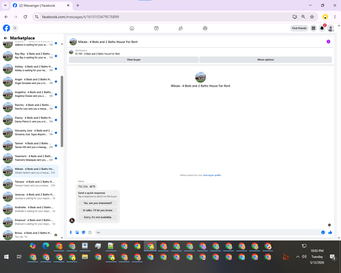Screen dimensions: 341x273
Task: Bookmark this page with the star icon
Action: tap(312, 17)
